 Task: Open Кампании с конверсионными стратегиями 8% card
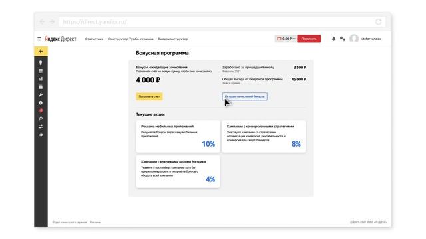coord(264,137)
